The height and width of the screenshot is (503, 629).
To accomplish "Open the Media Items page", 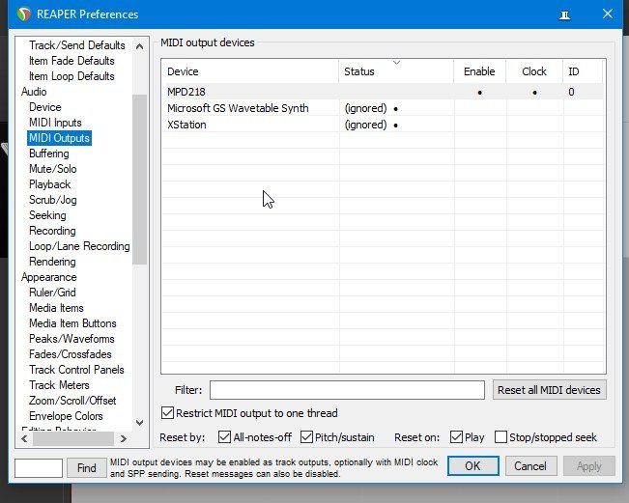I will point(57,308).
